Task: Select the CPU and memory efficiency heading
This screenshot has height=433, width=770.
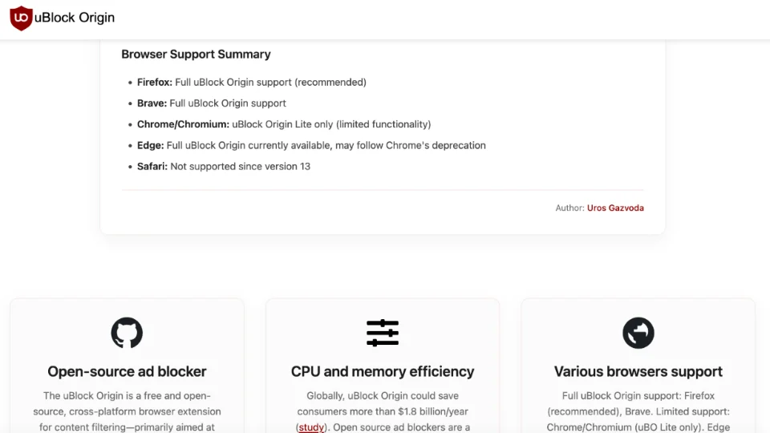Action: 383,371
